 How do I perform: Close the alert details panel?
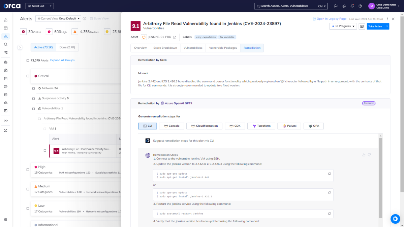[393, 19]
